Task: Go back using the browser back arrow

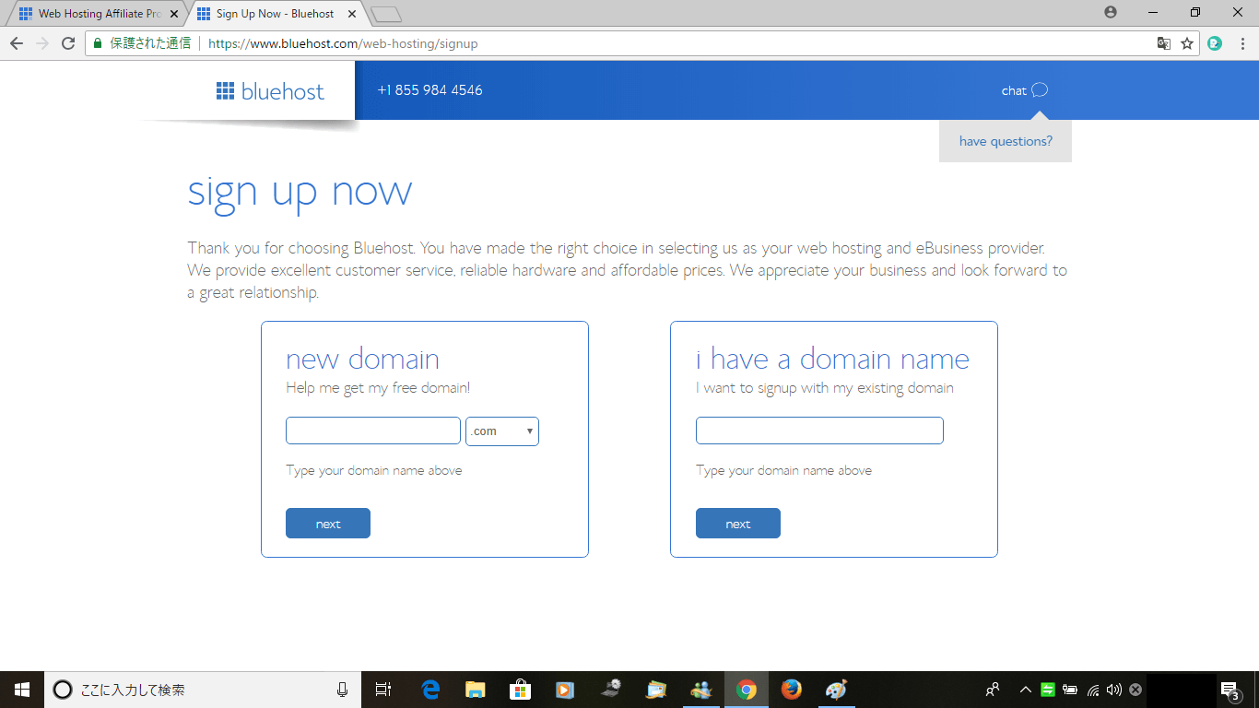Action: point(17,43)
